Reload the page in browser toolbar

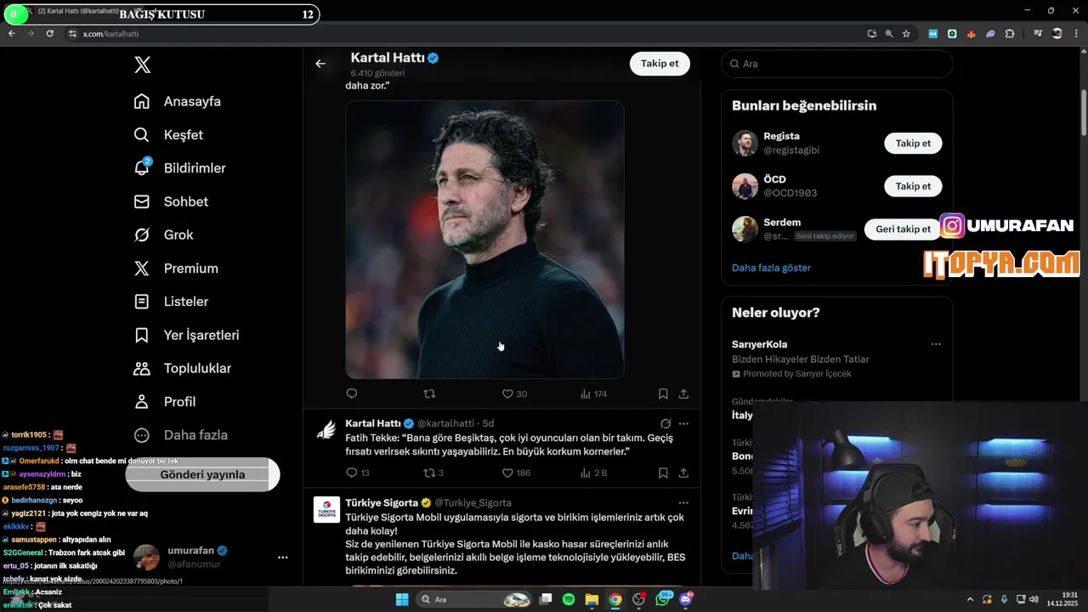click(49, 33)
